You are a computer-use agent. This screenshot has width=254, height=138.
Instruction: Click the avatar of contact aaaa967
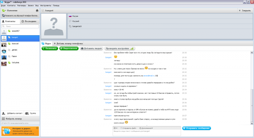[4, 32]
